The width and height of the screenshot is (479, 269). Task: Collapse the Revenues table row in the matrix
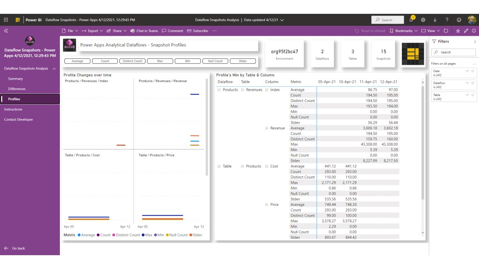(x=242, y=90)
